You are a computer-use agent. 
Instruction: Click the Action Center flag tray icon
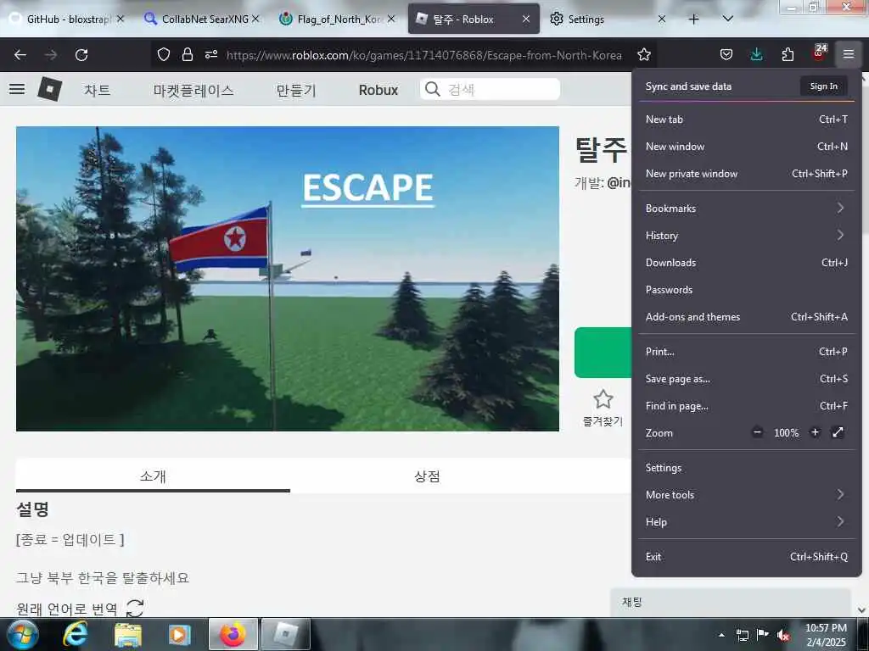coord(763,634)
